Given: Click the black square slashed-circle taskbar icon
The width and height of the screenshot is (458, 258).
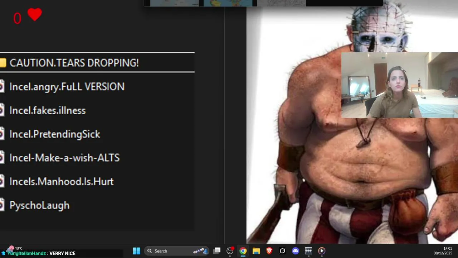Looking at the screenshot, I should [282, 251].
